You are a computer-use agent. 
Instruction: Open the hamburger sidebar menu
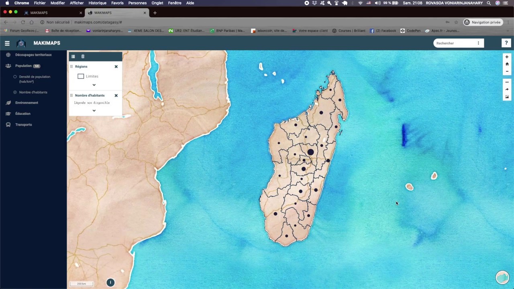(7, 43)
